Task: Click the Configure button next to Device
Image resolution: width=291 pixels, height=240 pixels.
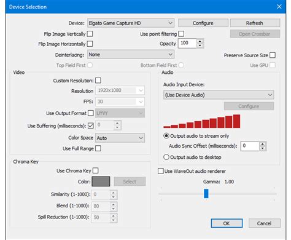Action: click(203, 23)
